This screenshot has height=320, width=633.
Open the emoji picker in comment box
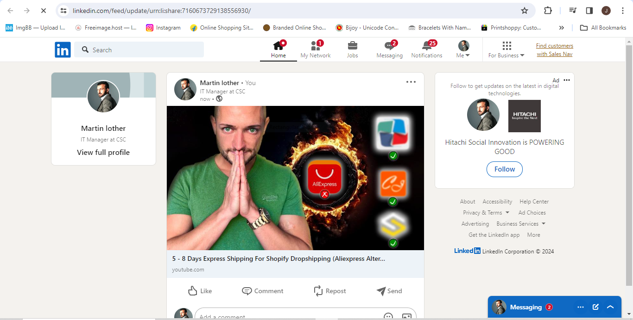[388, 317]
